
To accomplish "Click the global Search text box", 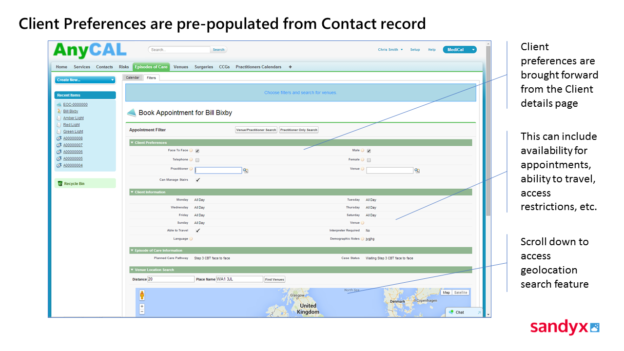I will tap(179, 50).
